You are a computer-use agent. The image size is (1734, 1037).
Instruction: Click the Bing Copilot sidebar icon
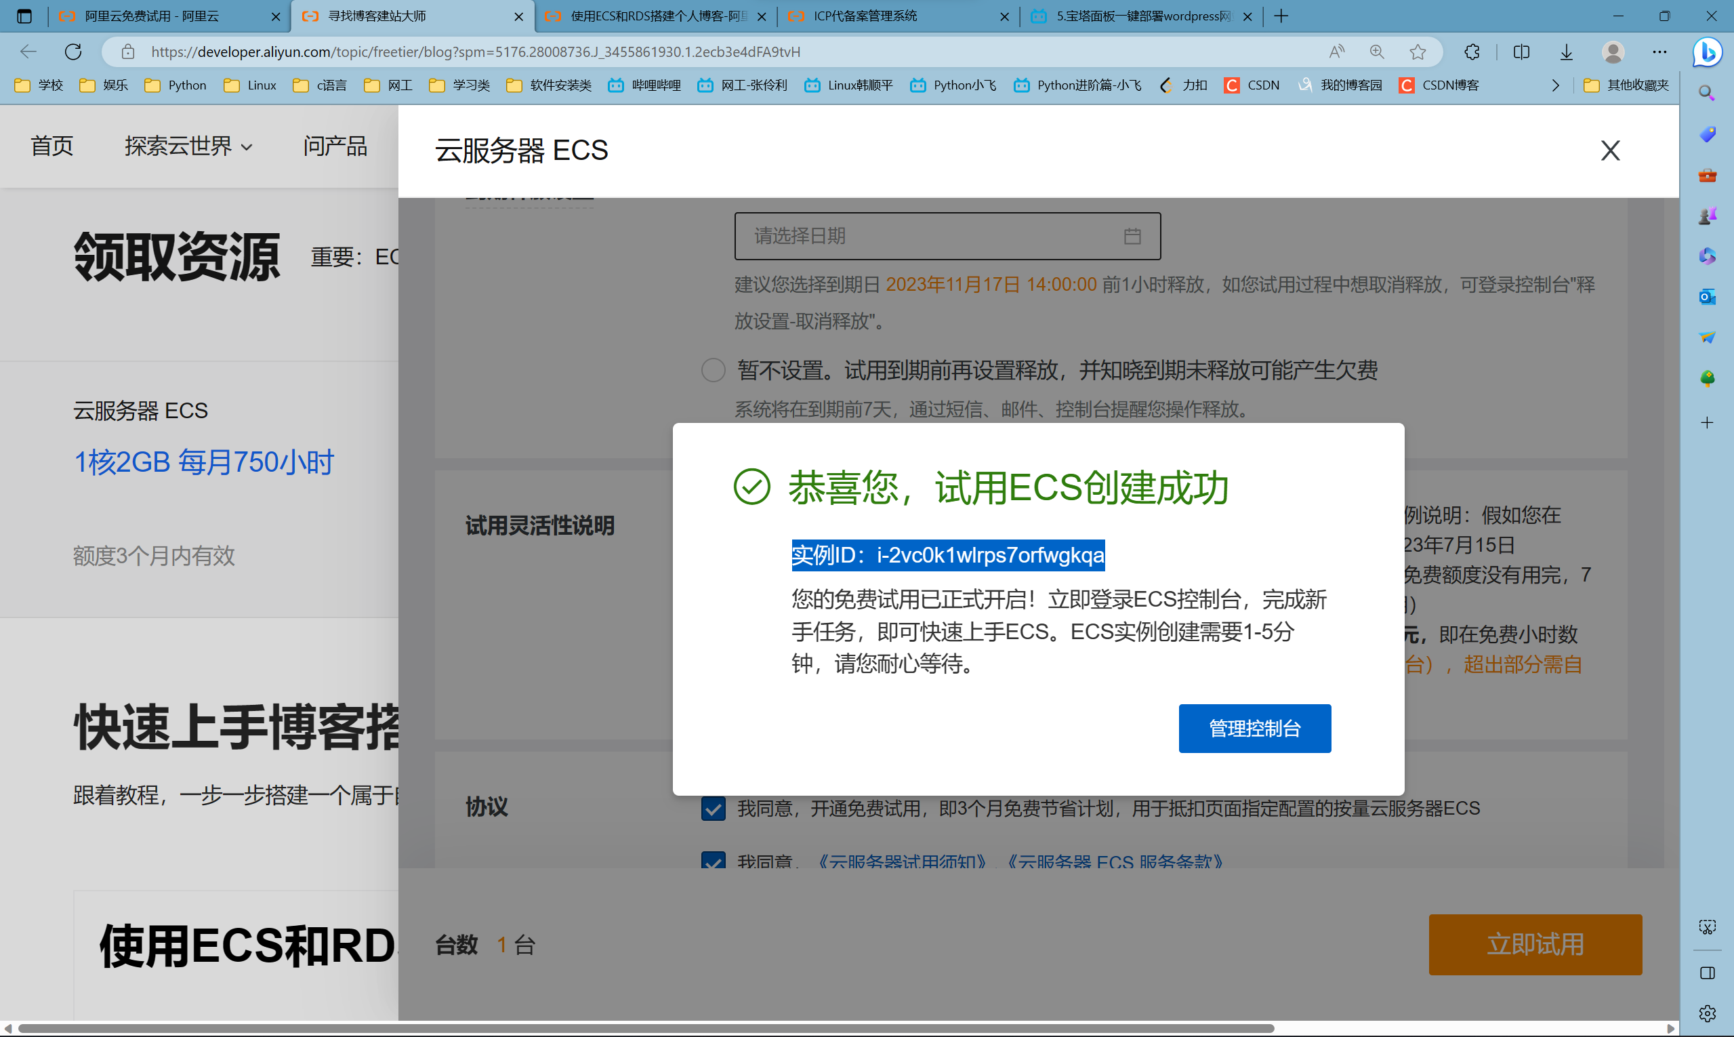1707,52
